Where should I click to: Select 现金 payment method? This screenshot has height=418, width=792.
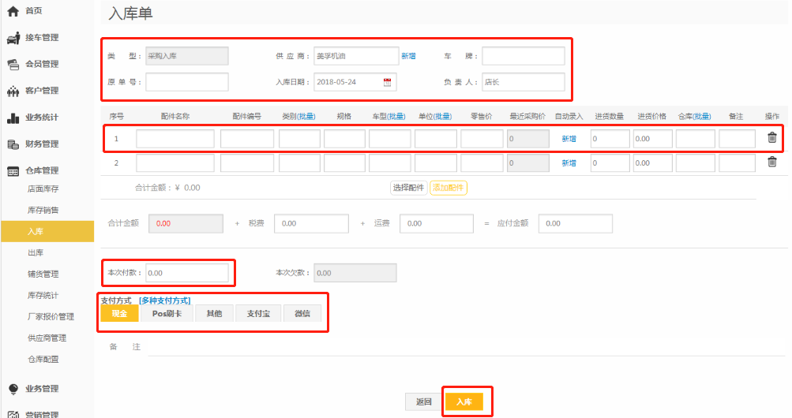[x=119, y=314]
